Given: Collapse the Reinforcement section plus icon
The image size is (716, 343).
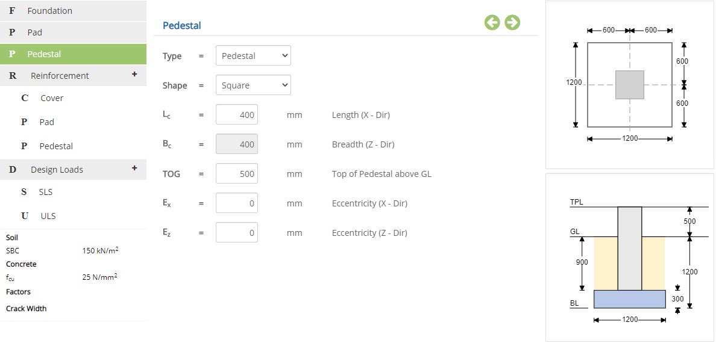Looking at the screenshot, I should pyautogui.click(x=134, y=74).
